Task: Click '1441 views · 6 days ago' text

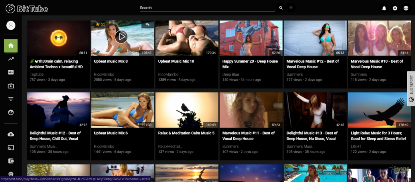Action: [x=113, y=152]
